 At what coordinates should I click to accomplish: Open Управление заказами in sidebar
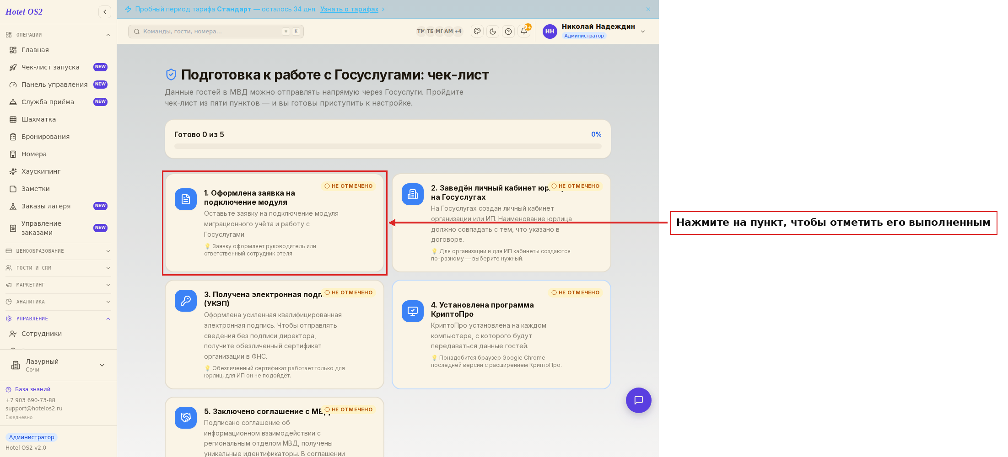(x=58, y=228)
